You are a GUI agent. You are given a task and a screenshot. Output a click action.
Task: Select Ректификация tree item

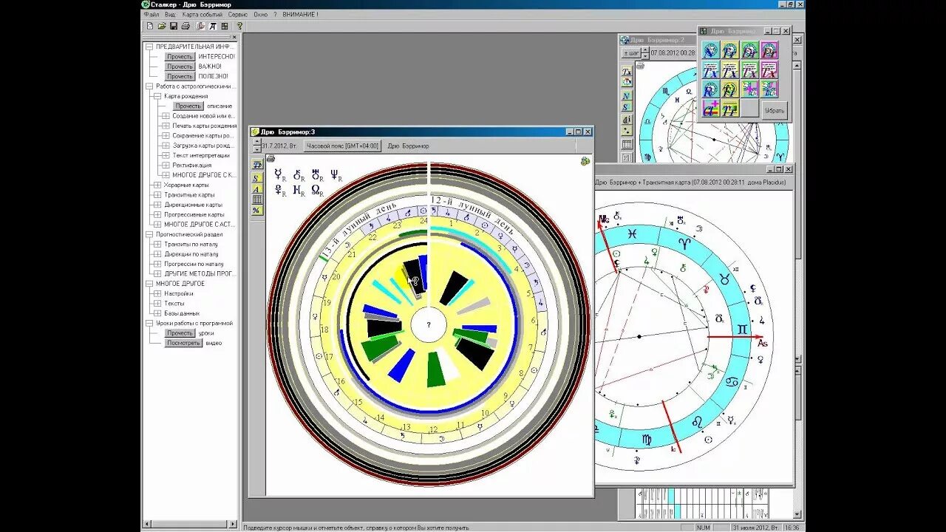[192, 166]
